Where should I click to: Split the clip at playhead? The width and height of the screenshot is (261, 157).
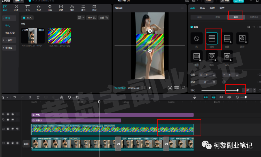click(30, 97)
